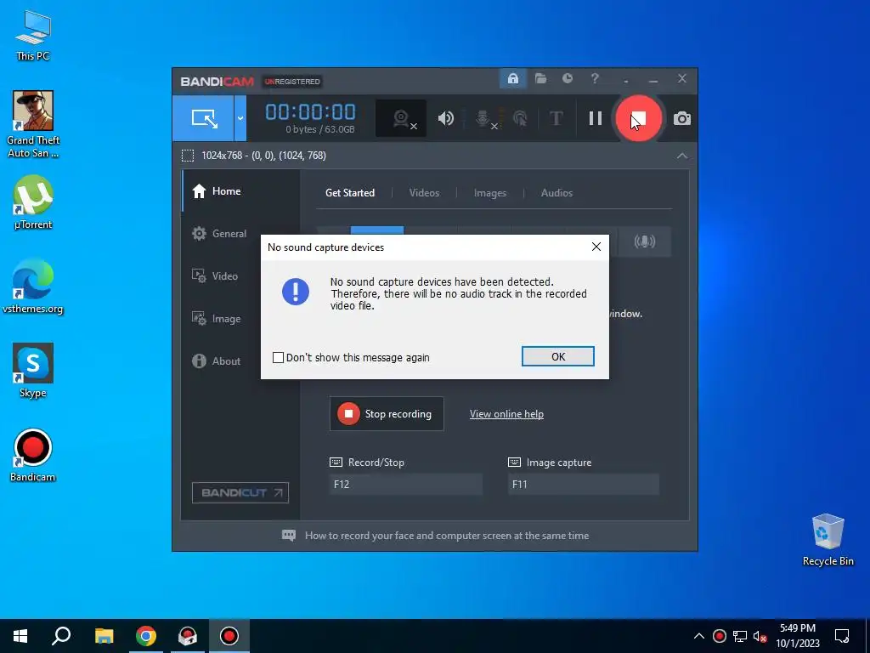The height and width of the screenshot is (653, 870).
Task: Open the scheduled recording clock icon
Action: (x=567, y=79)
